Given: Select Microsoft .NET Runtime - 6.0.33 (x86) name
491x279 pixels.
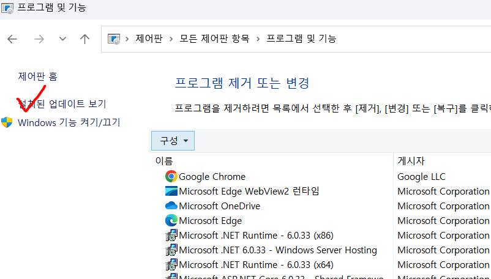Looking at the screenshot, I should (x=256, y=235).
